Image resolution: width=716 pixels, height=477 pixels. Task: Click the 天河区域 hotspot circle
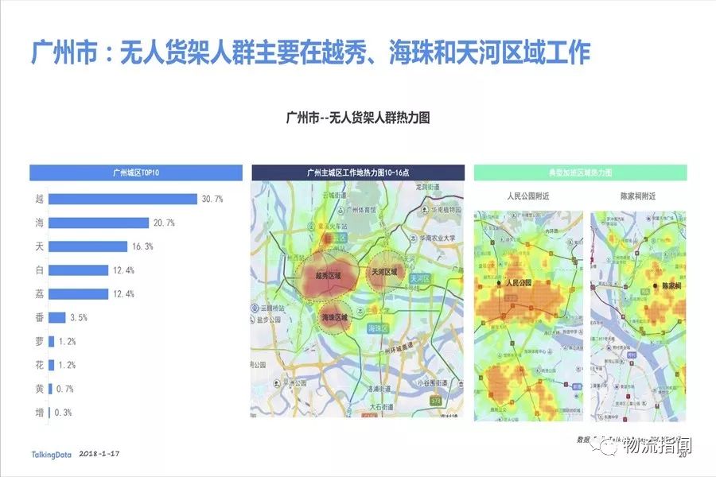[x=386, y=272]
